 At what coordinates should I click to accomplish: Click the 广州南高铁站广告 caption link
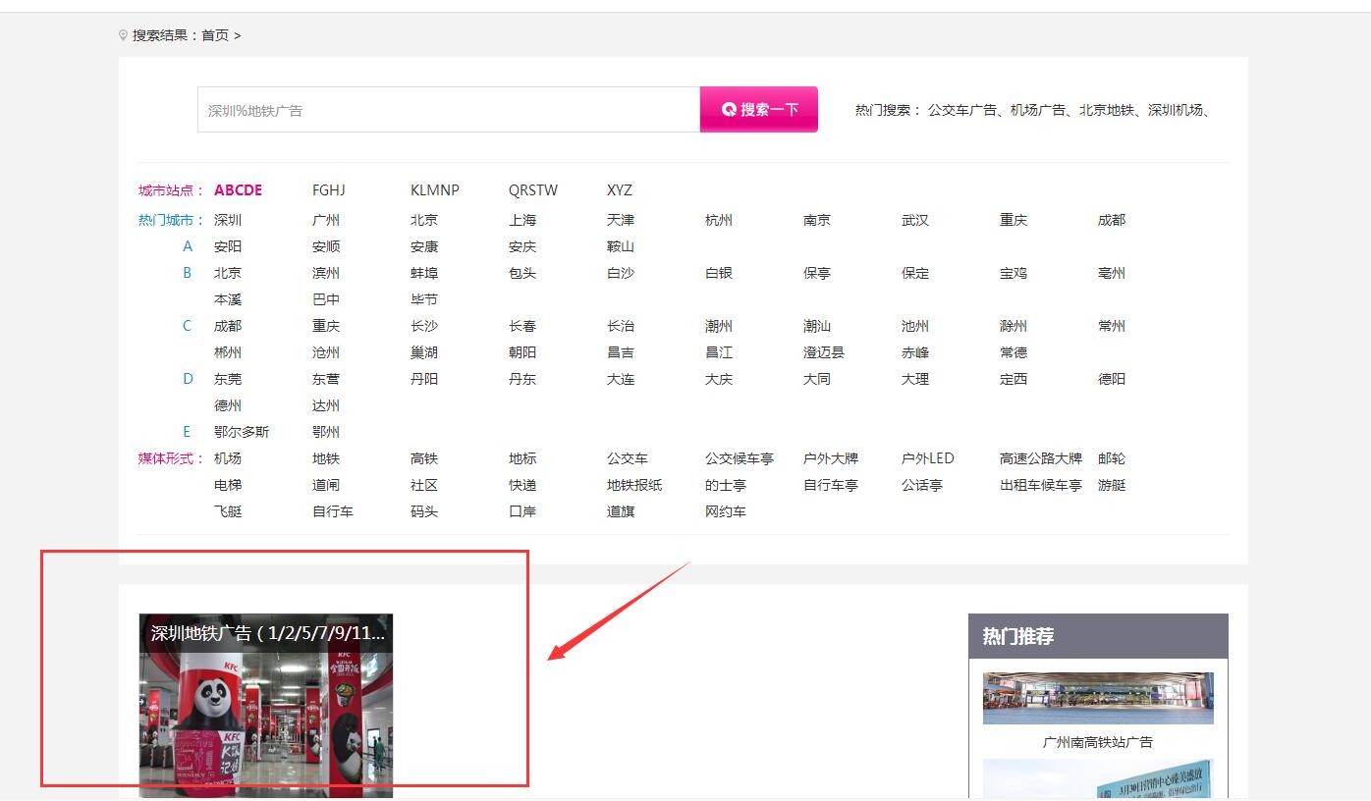1098,742
